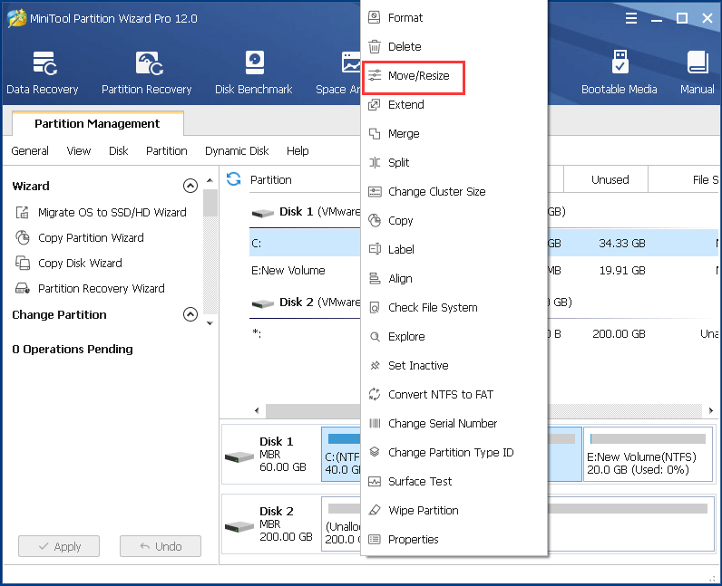Click the Set Inactive pin icon
The width and height of the screenshot is (722, 586).
click(375, 365)
